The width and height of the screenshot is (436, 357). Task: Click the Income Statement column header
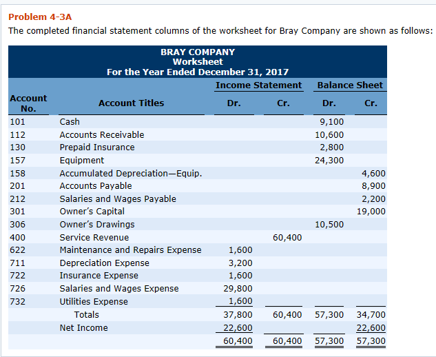click(x=258, y=85)
